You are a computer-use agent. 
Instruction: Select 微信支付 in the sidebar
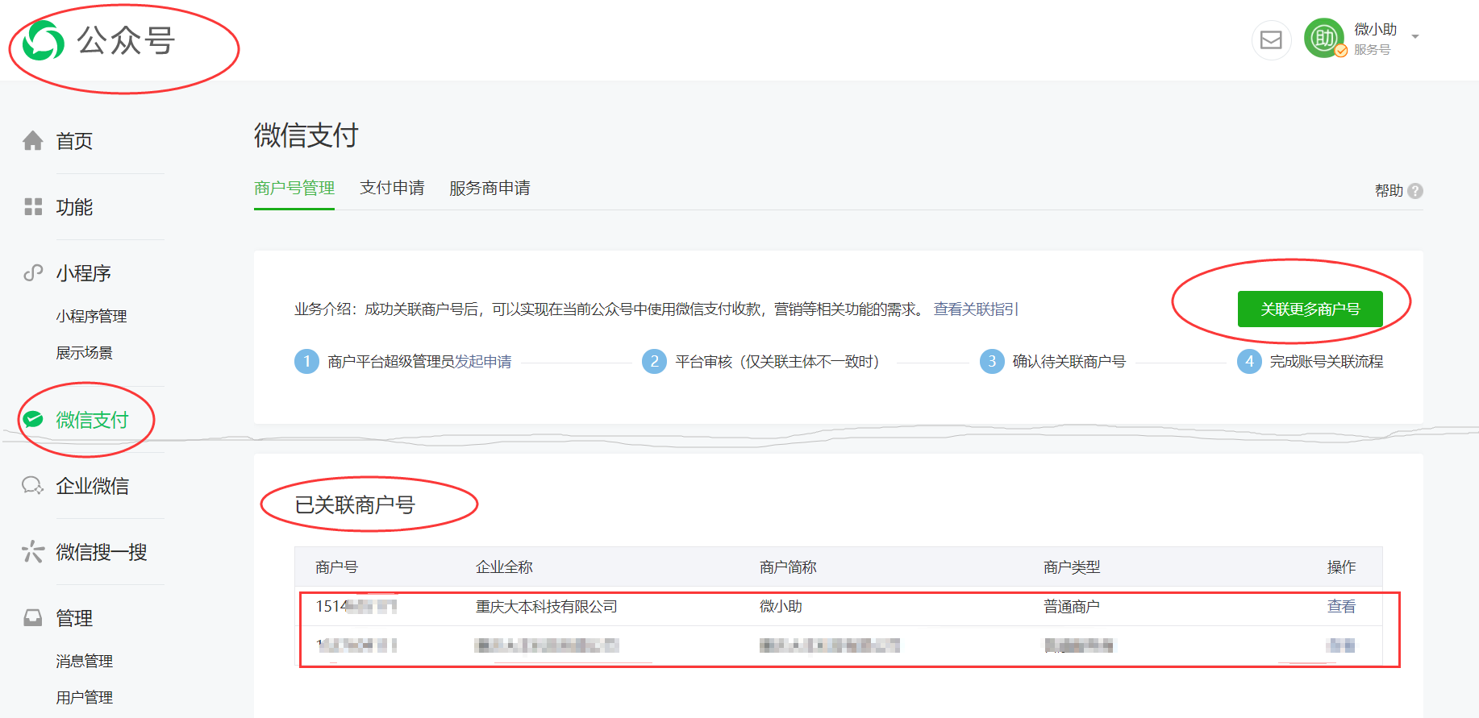click(92, 420)
